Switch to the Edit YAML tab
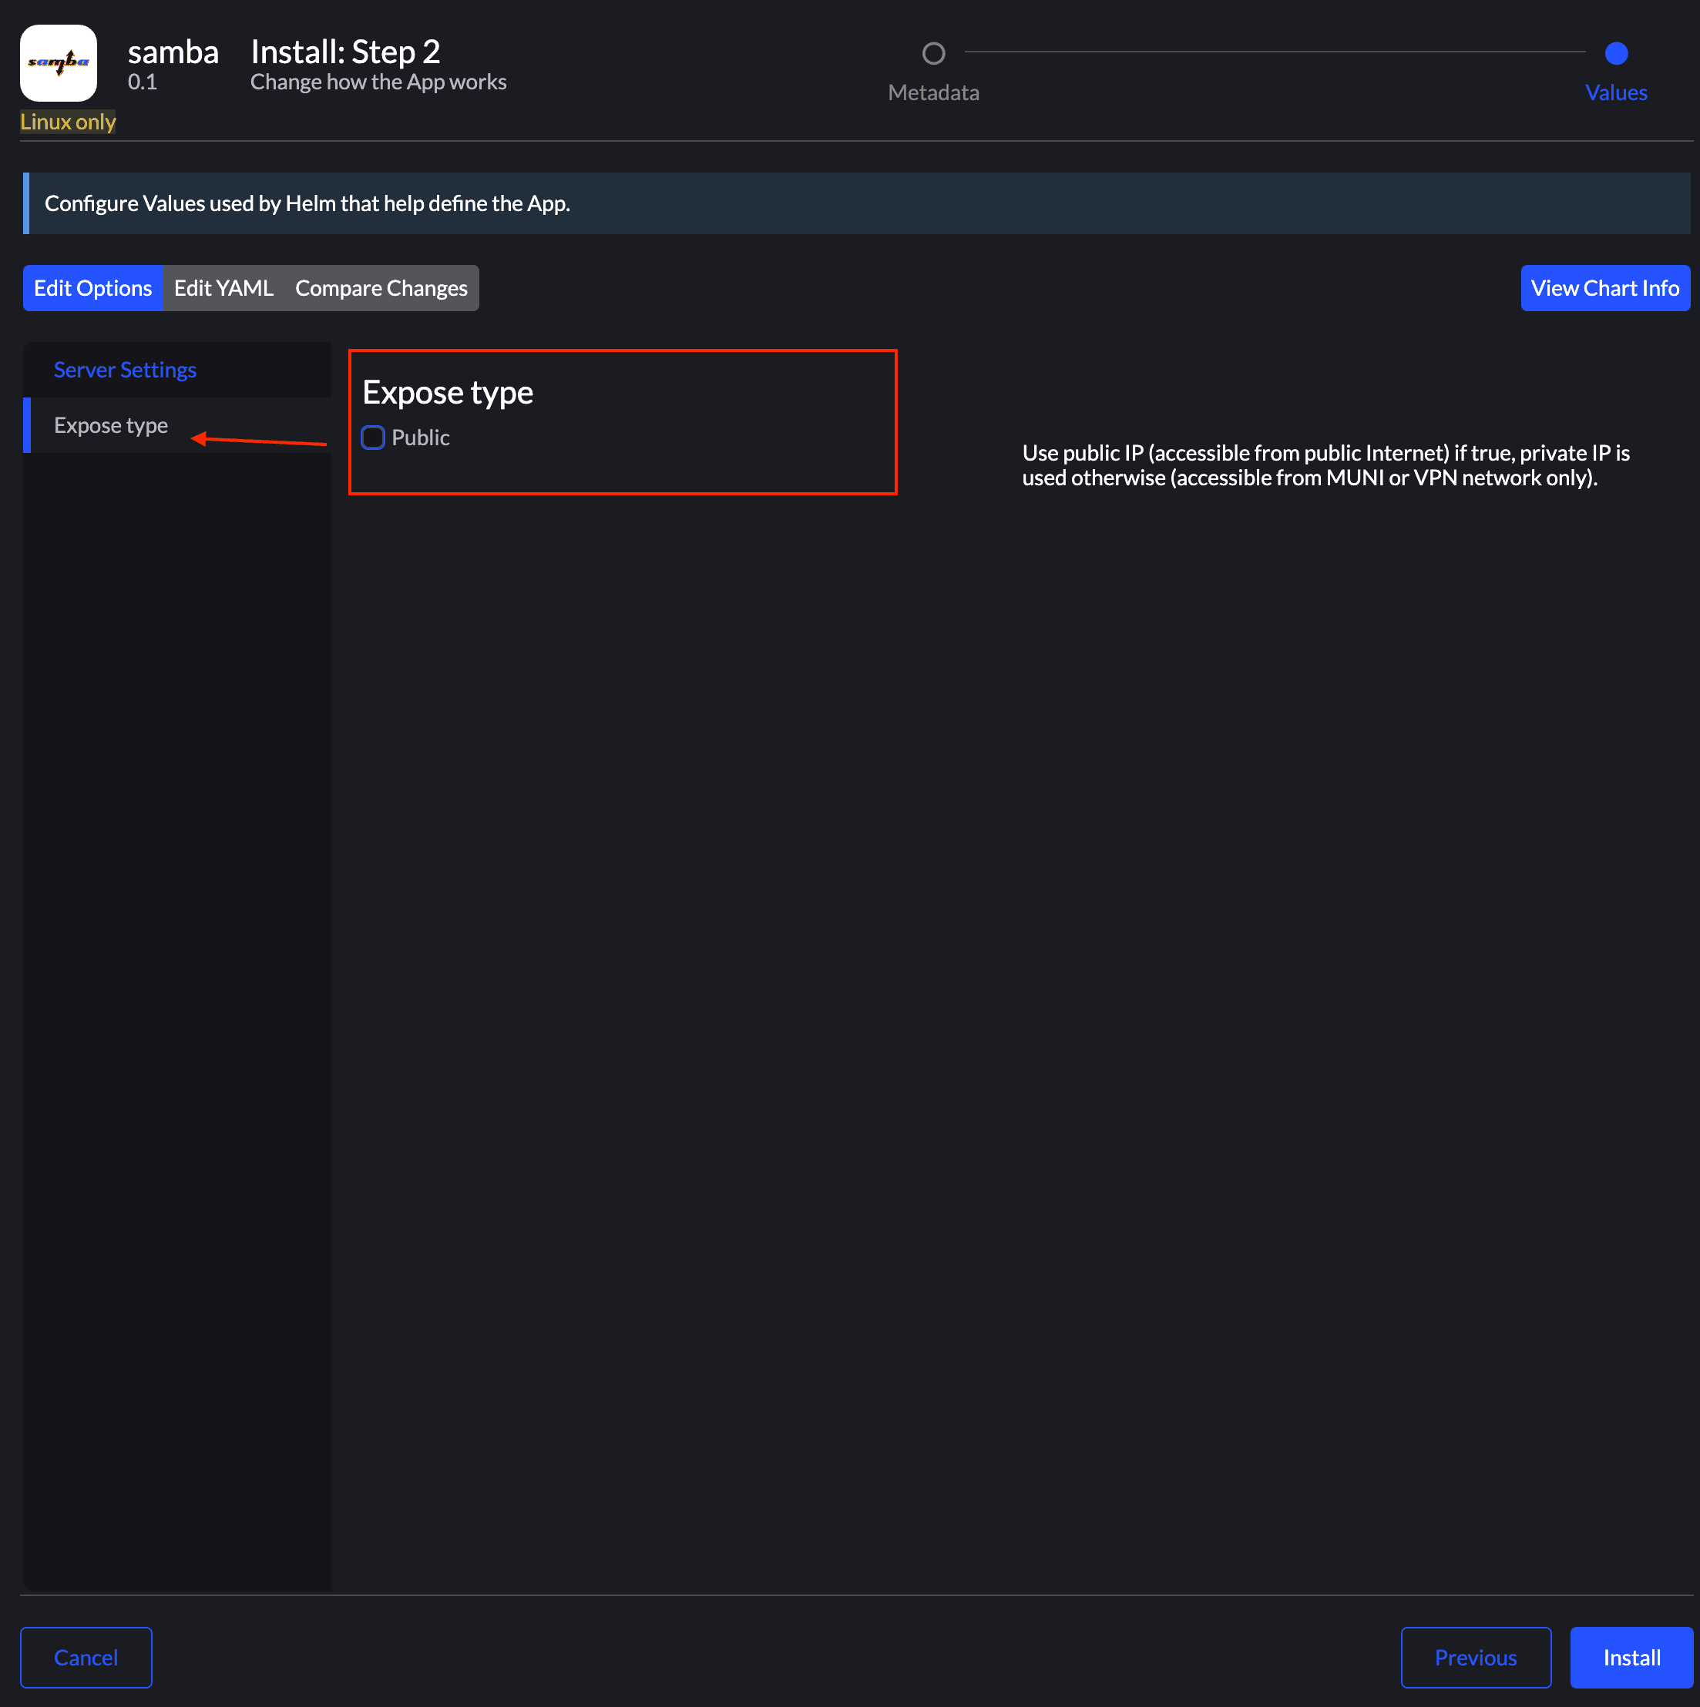The width and height of the screenshot is (1700, 1707). coord(223,288)
